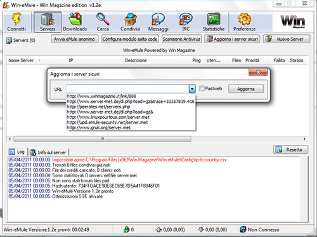Select the peerates.net/servers.php URL
The image size is (317, 237).
131,107
